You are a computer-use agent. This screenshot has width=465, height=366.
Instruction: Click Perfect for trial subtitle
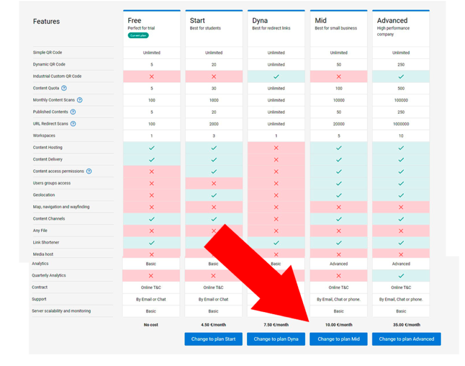click(x=141, y=28)
